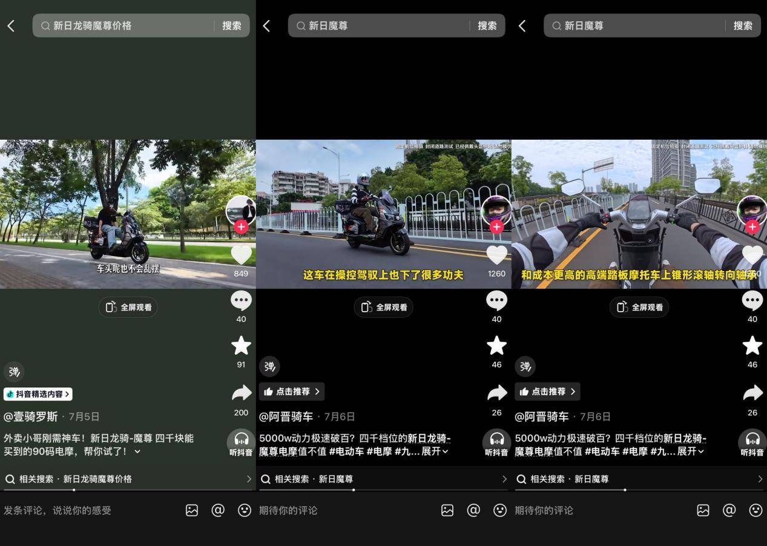
Task: Like the video showing 1260 likes
Action: pos(496,255)
